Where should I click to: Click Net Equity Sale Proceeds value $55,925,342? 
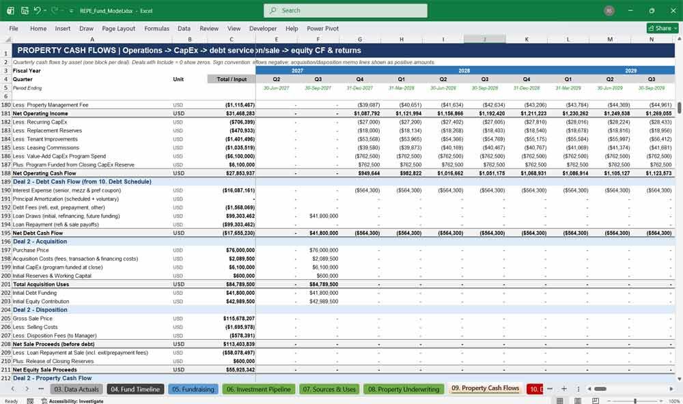pyautogui.click(x=240, y=370)
